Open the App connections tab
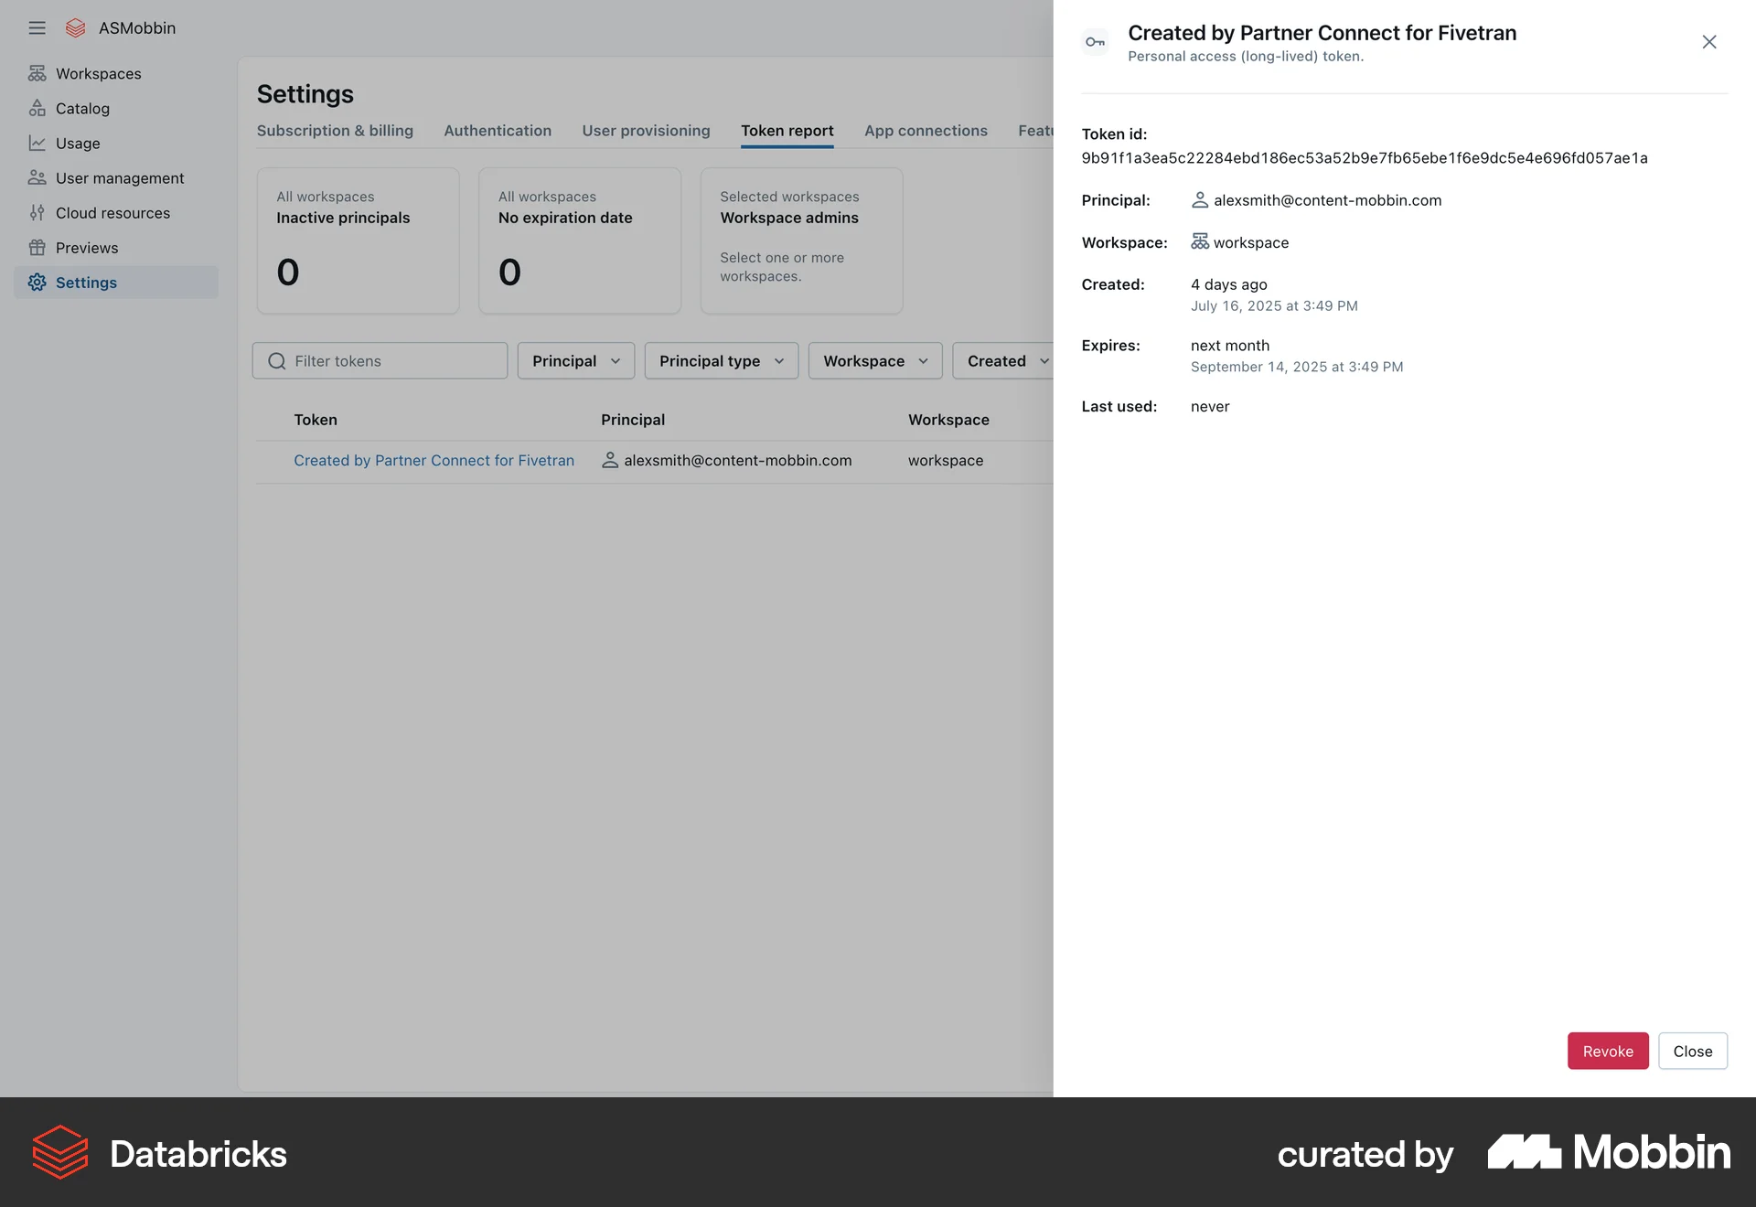The width and height of the screenshot is (1756, 1207). pos(926,130)
